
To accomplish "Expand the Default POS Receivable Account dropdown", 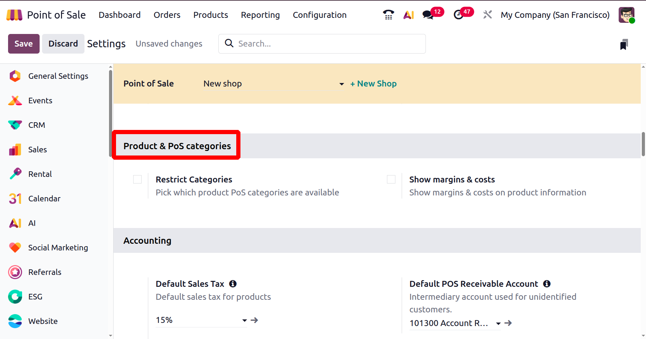I will tap(498, 323).
